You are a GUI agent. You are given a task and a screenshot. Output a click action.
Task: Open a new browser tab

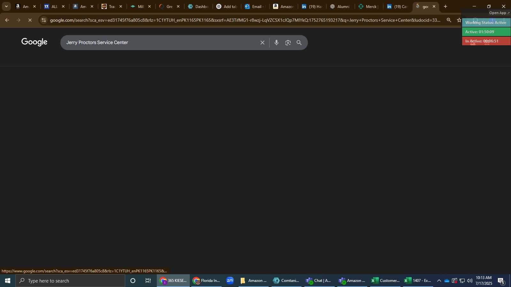point(446,6)
